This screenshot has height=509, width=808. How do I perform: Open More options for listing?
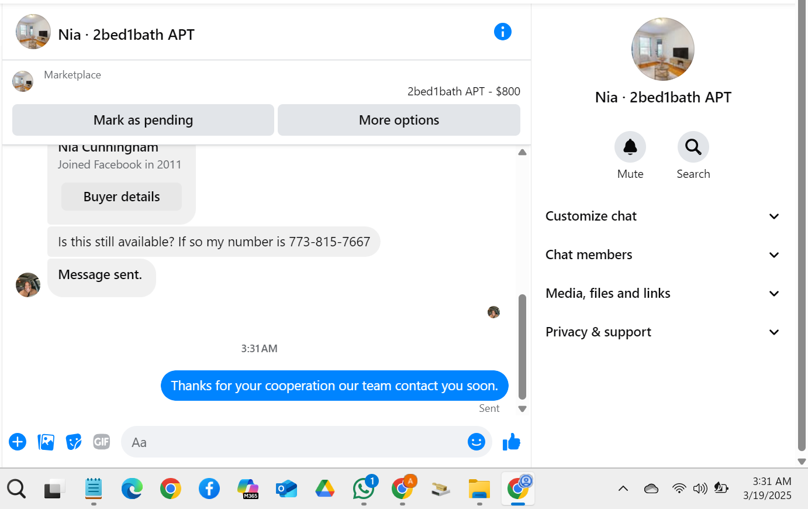pos(399,120)
